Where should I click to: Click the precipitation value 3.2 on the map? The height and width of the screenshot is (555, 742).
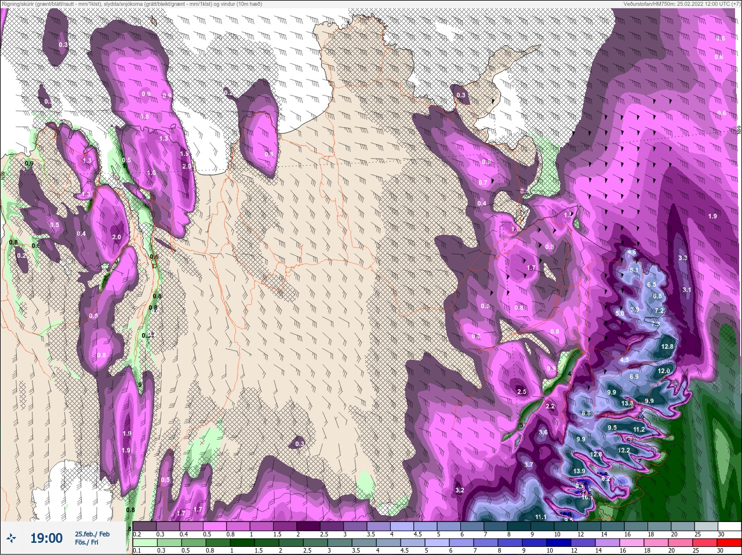pyautogui.click(x=460, y=490)
